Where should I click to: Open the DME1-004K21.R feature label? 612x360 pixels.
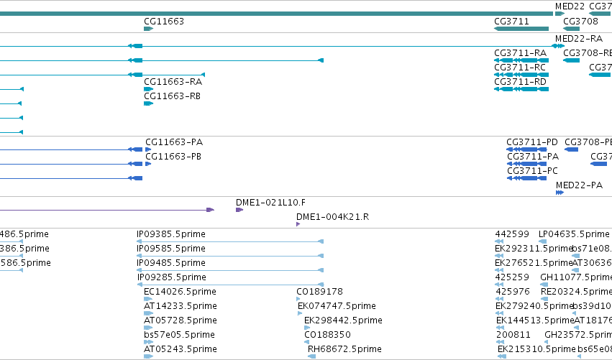coord(332,217)
